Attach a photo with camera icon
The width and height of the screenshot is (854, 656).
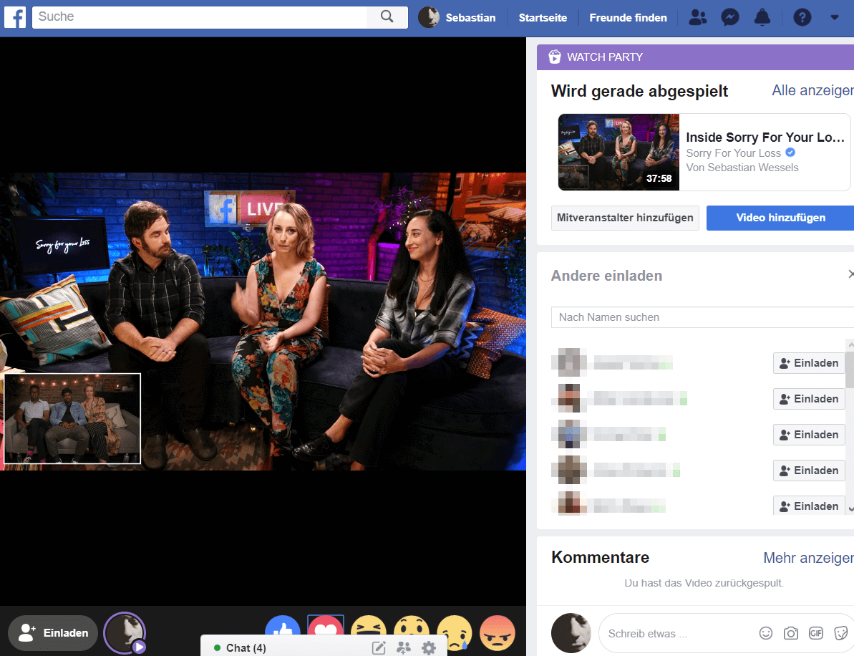tap(791, 633)
